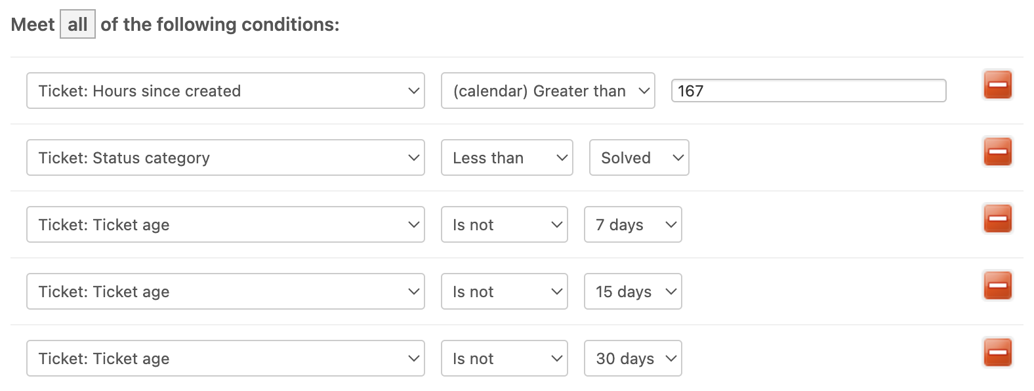Viewport: 1034px width, 391px height.
Task: Open the Is not operator for 15 days row
Action: pos(505,291)
